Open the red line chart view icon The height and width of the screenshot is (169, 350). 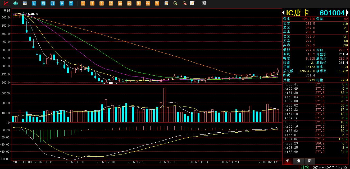click(x=6, y=3)
